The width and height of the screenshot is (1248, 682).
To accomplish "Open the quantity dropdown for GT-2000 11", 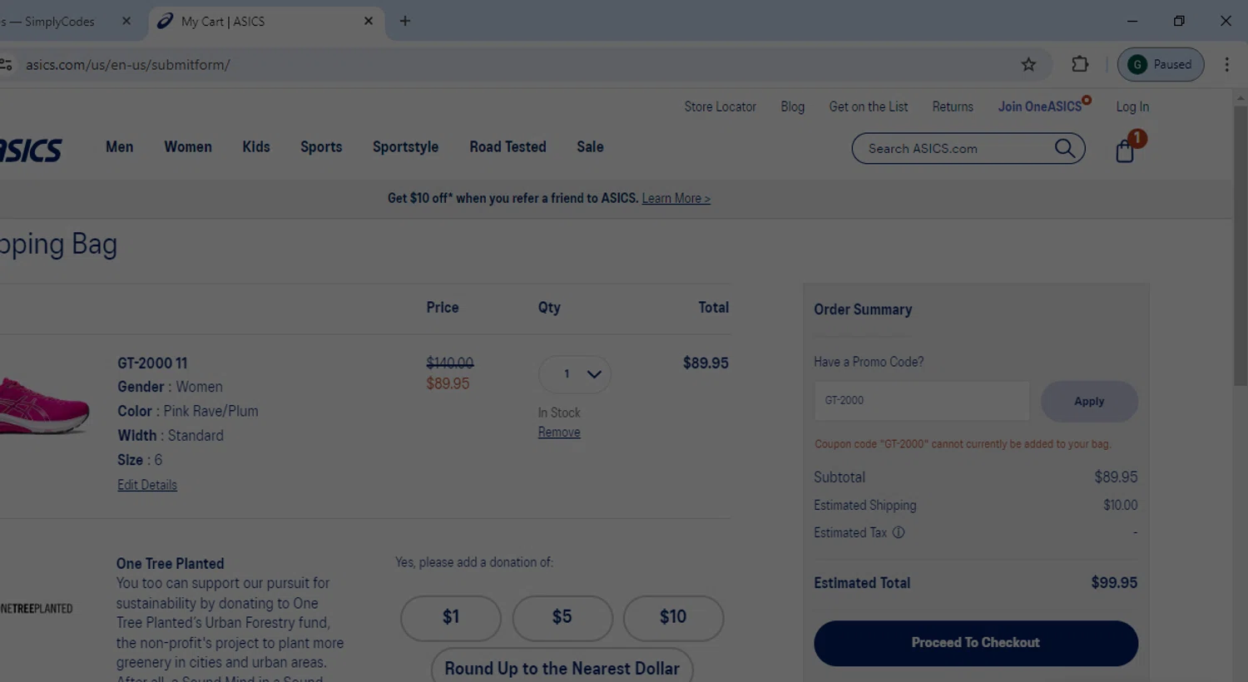I will click(575, 374).
